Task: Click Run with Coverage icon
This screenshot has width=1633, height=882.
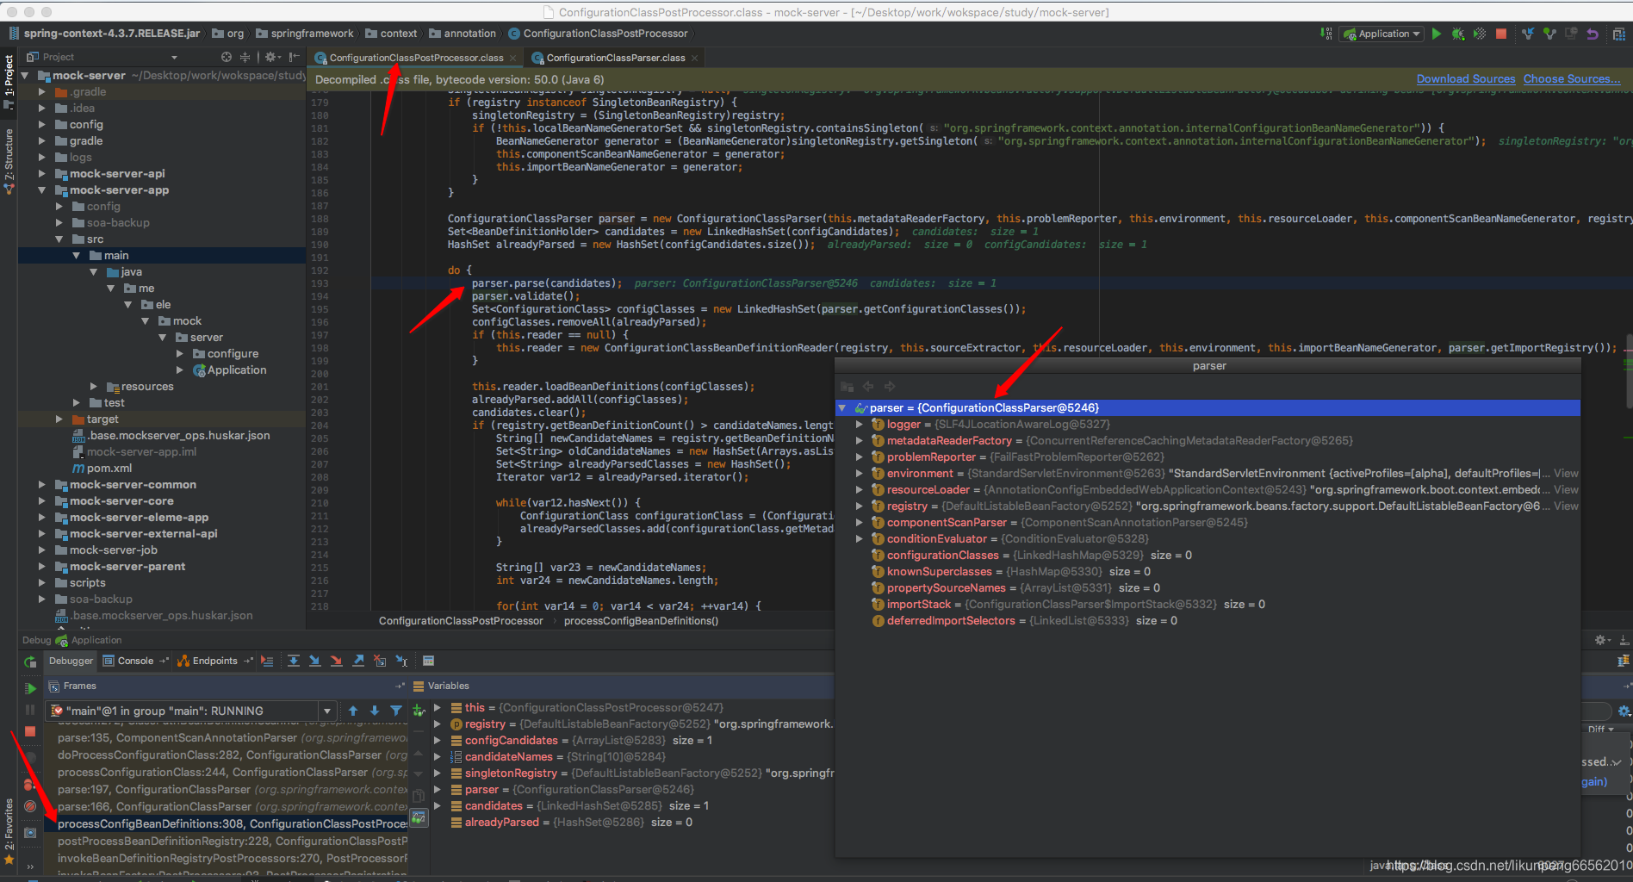Action: click(1479, 34)
